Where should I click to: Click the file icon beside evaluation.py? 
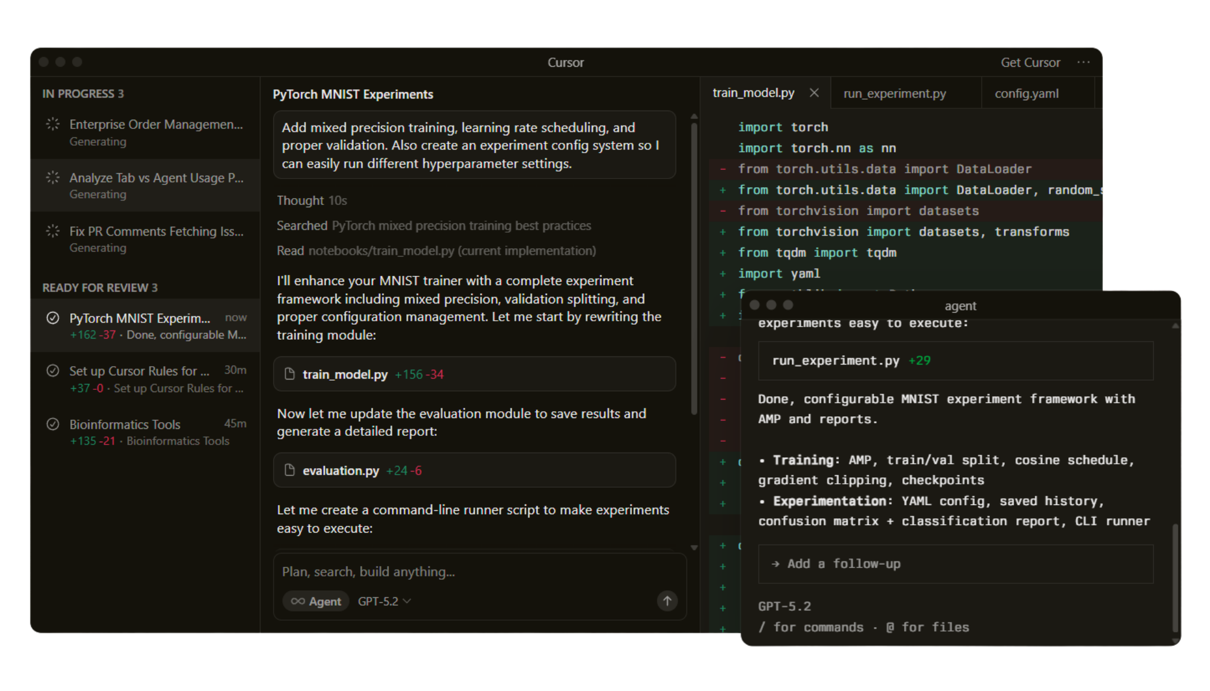coord(290,470)
